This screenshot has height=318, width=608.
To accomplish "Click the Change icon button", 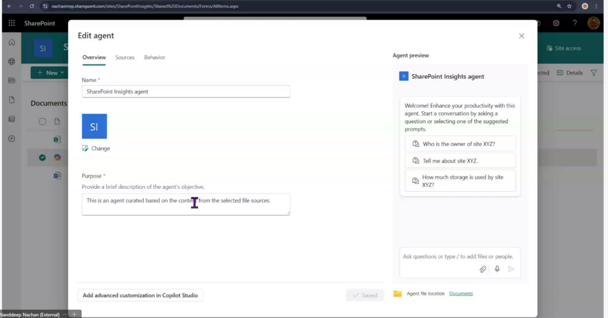I will [96, 149].
